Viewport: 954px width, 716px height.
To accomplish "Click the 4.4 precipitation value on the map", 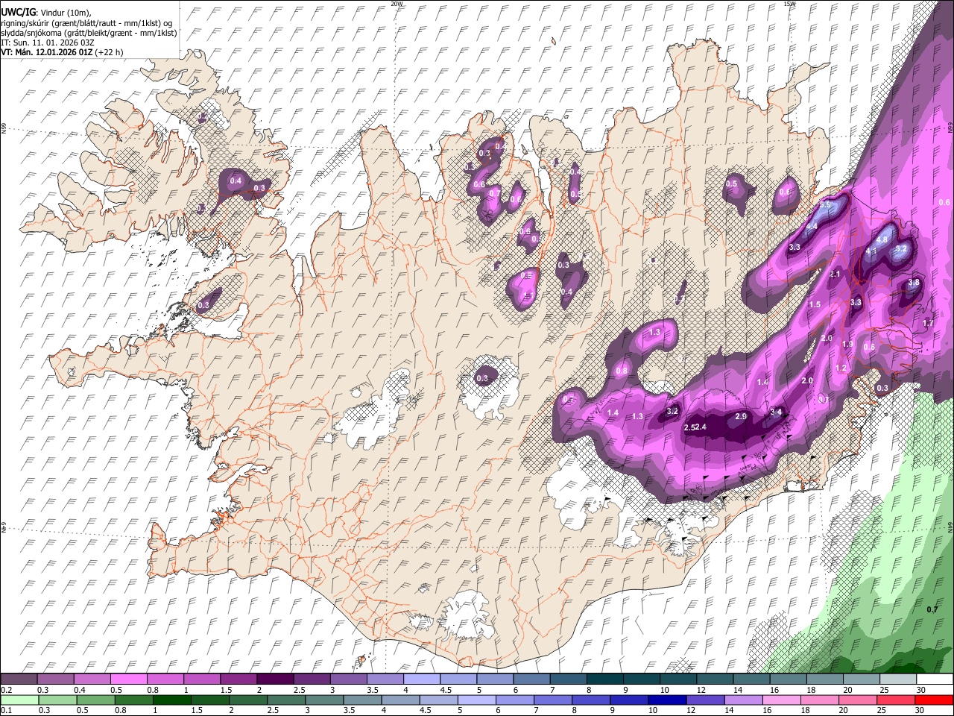I will tap(812, 227).
